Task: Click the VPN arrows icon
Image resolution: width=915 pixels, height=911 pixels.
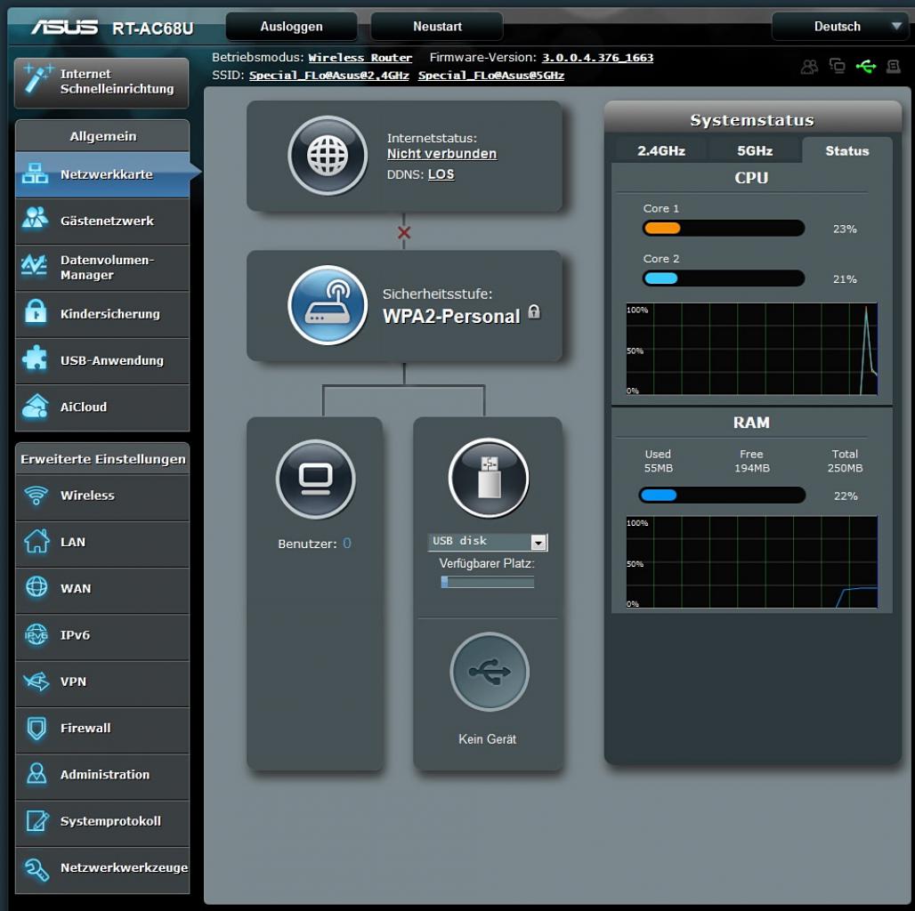Action: pyautogui.click(x=36, y=681)
